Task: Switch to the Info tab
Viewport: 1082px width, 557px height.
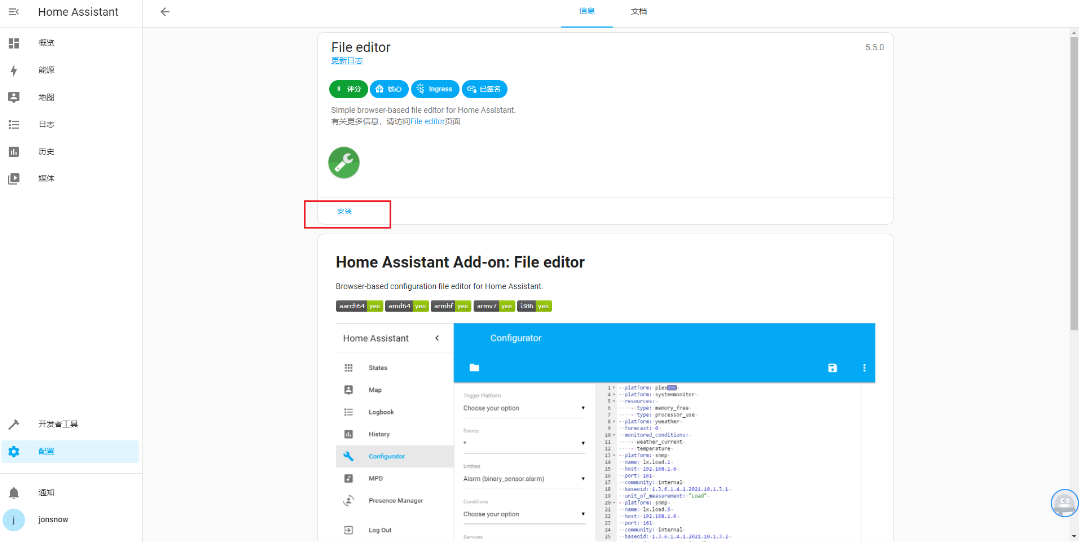Action: [x=587, y=12]
